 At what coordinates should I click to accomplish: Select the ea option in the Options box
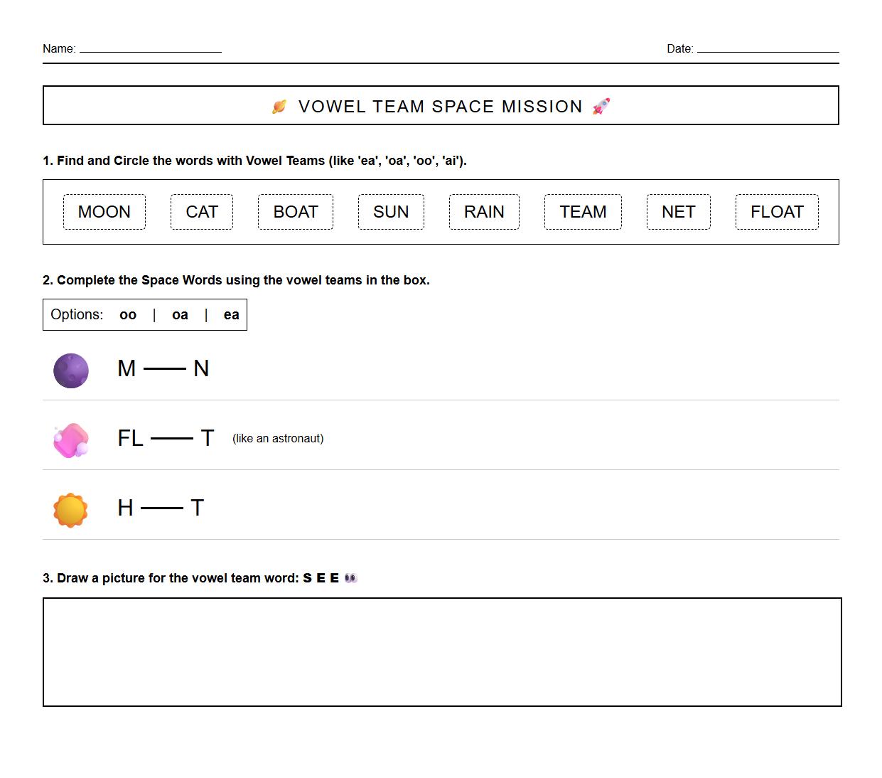pyautogui.click(x=230, y=314)
